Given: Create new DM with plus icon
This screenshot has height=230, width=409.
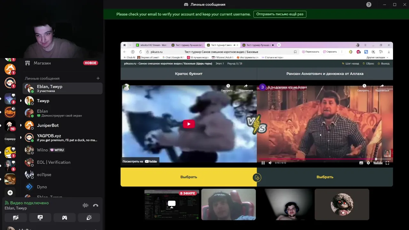Looking at the screenshot, I should coord(98,78).
